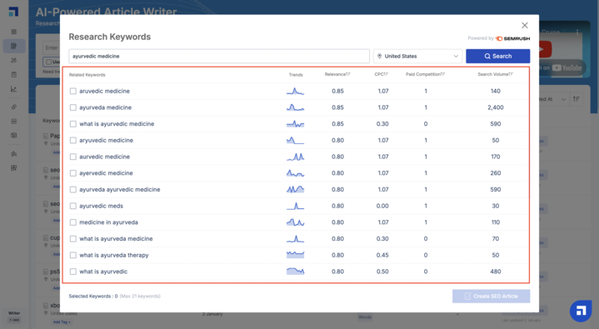Click the SEMrush logo
The image size is (599, 329).
(x=512, y=38)
